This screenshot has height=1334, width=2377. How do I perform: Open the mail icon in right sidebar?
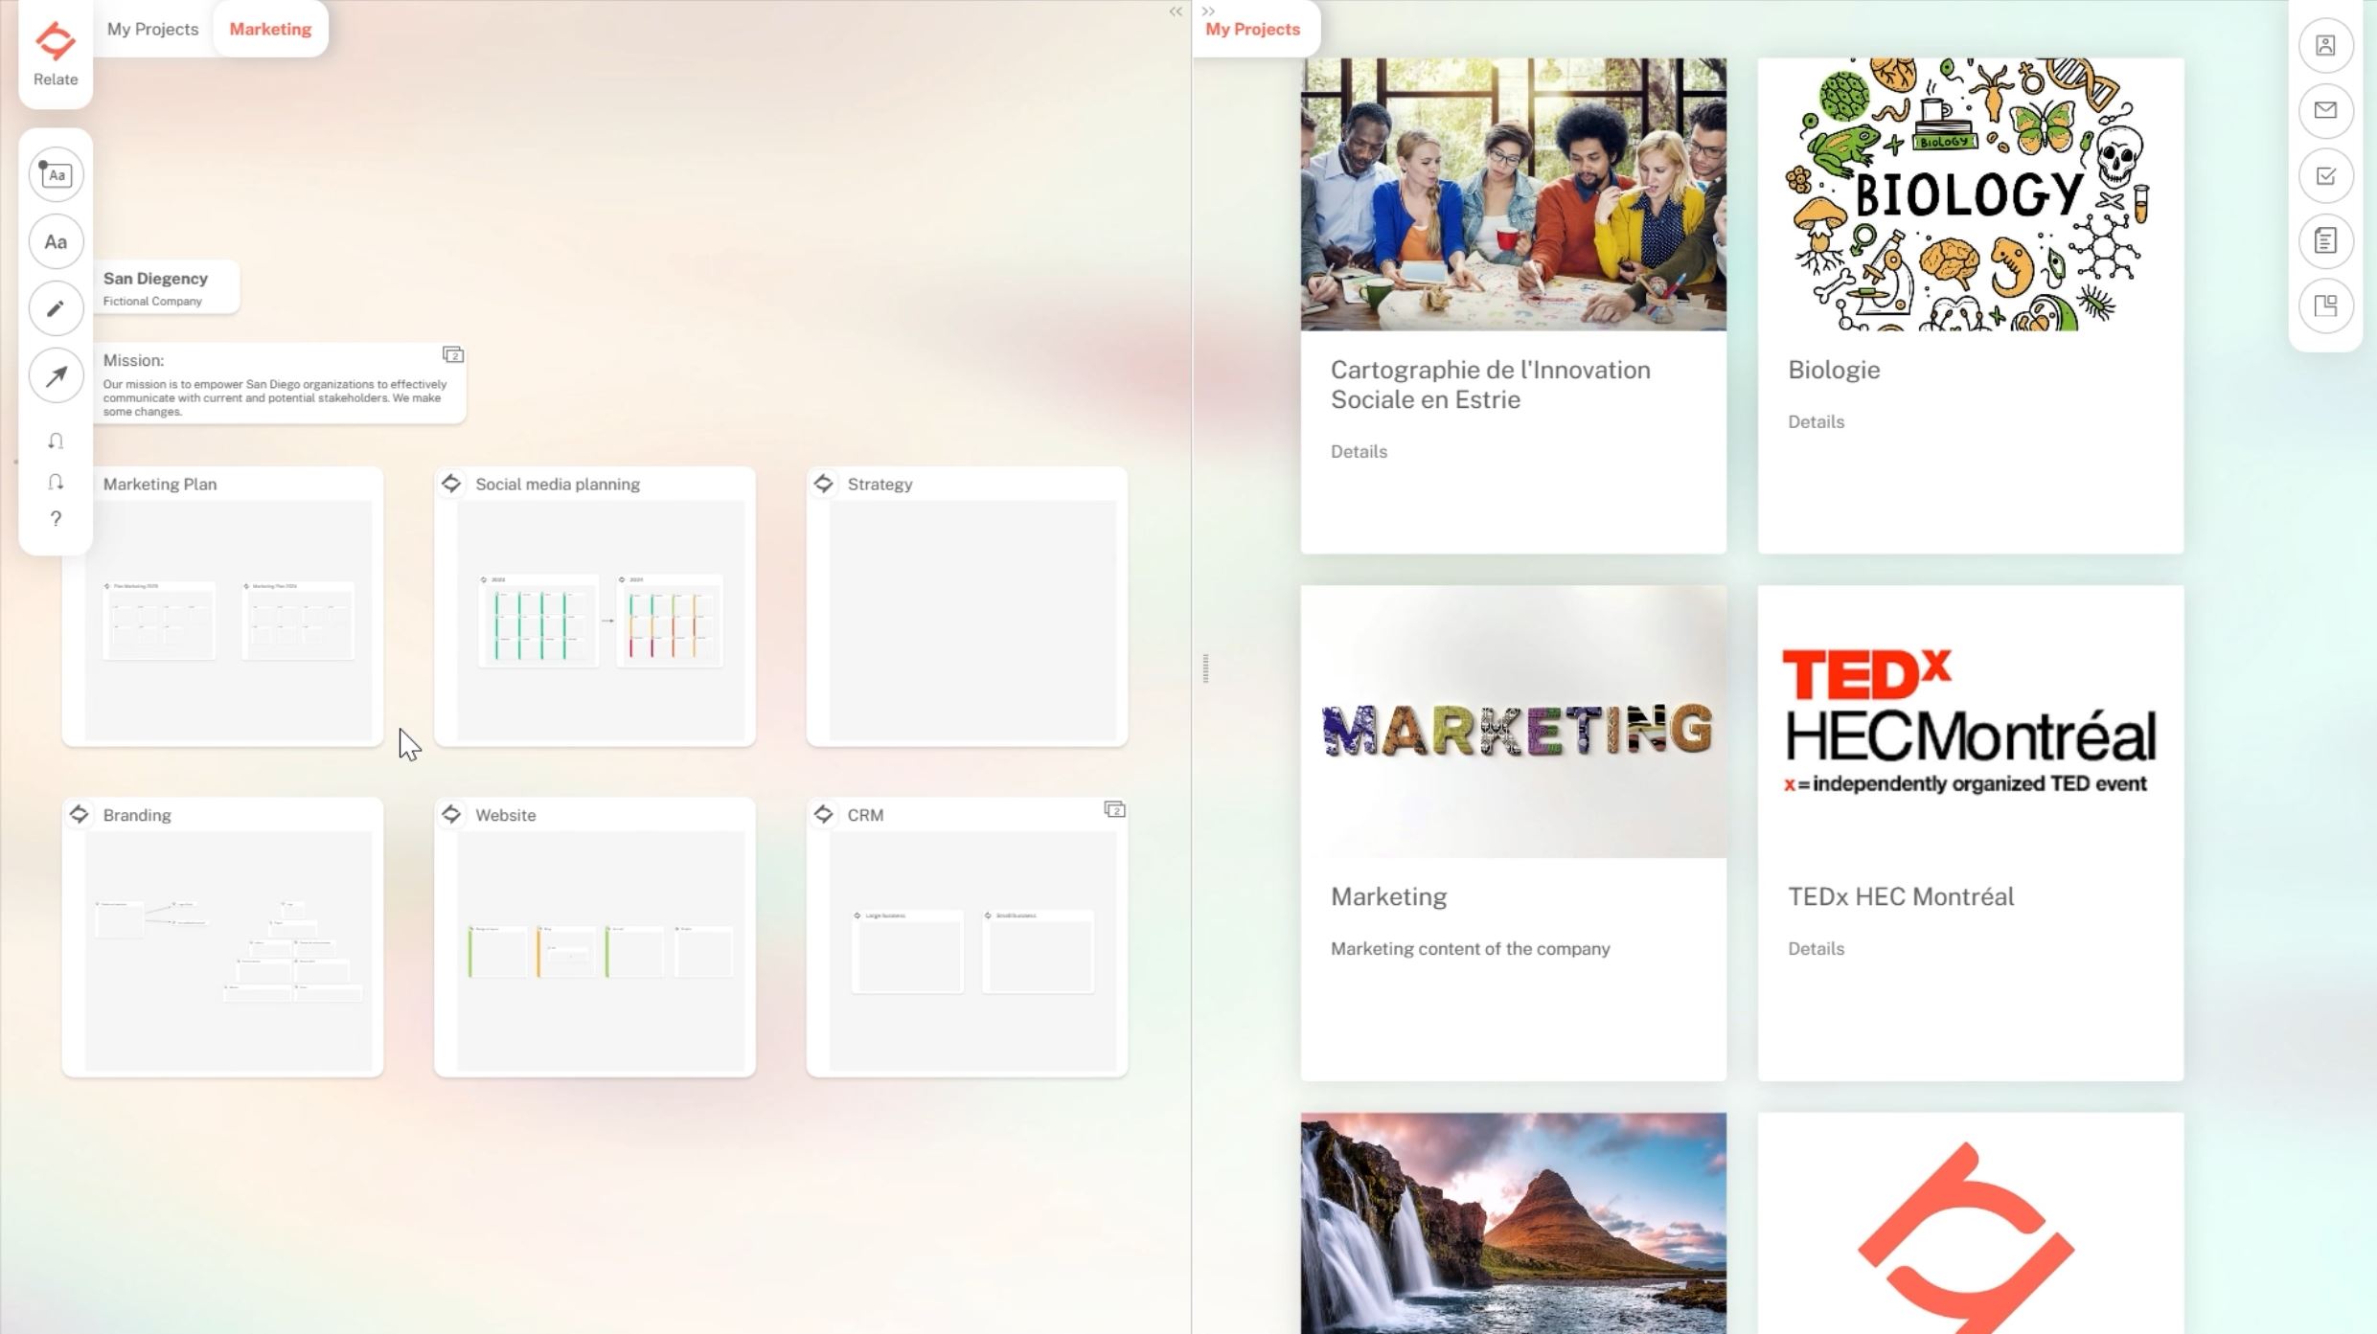[2325, 110]
